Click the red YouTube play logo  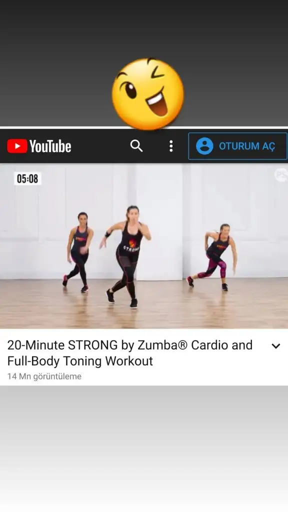[17, 146]
